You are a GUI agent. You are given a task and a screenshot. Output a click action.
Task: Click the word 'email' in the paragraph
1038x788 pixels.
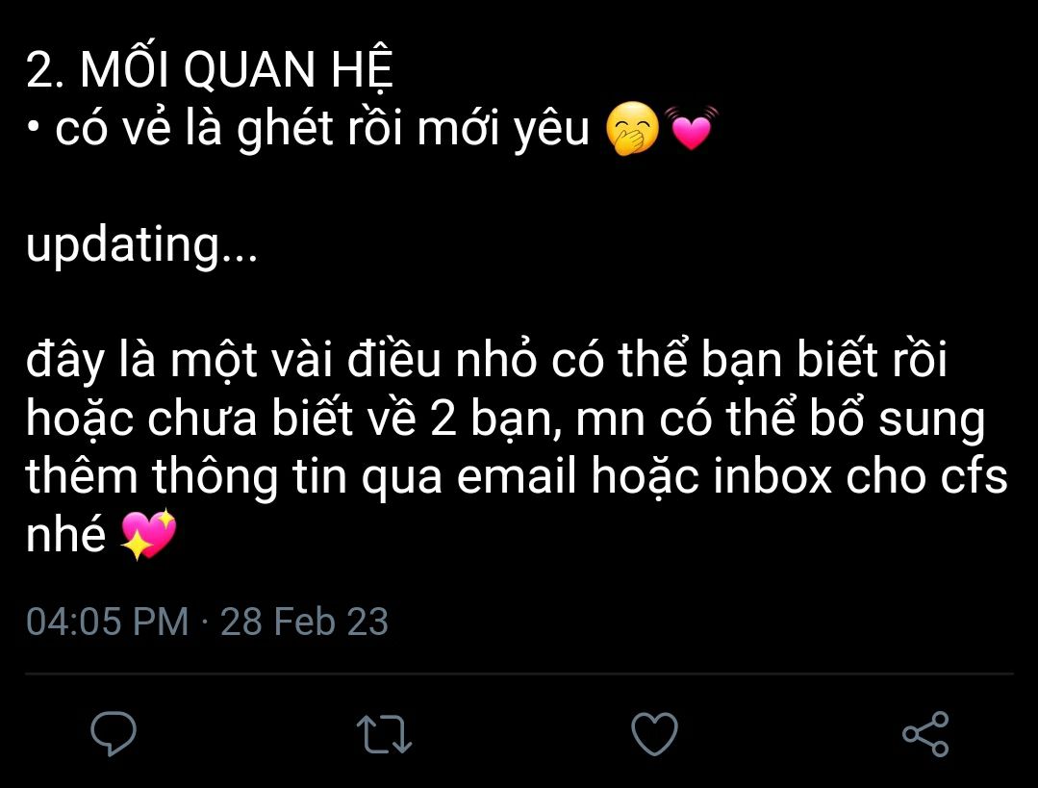pyautogui.click(x=517, y=476)
